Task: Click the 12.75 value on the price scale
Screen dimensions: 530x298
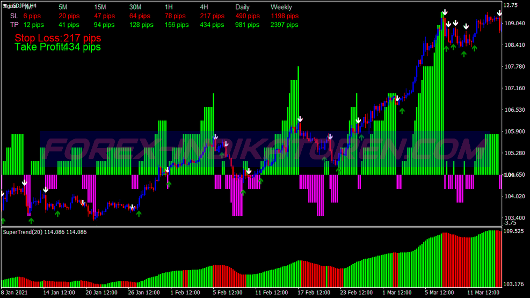Action: (510, 5)
